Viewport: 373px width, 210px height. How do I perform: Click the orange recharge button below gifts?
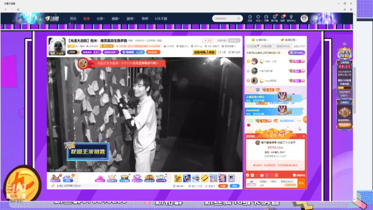click(x=223, y=186)
